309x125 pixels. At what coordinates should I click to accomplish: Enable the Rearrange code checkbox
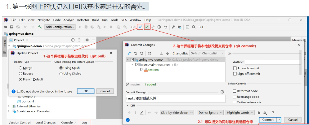[235, 97]
